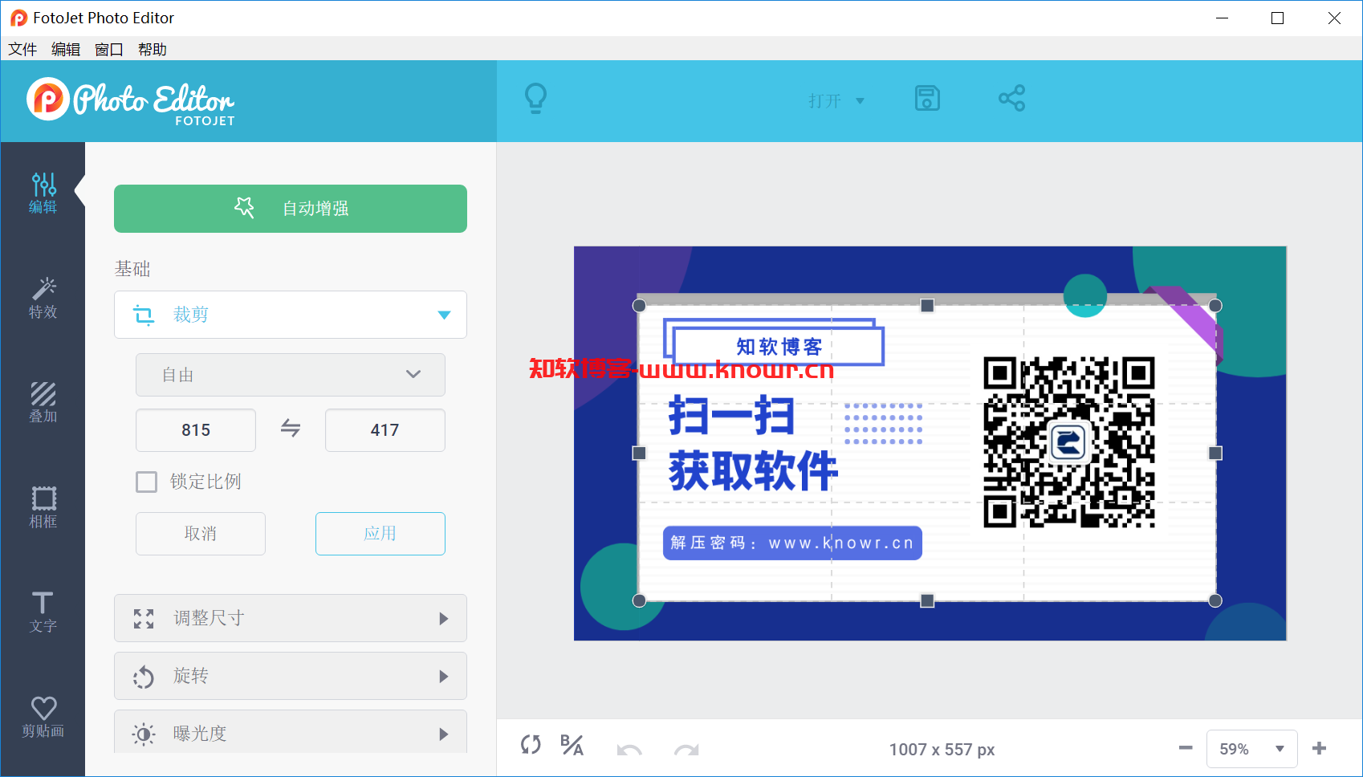This screenshot has height=777, width=1363.
Task: Click the bottom-left crop corner handle
Action: coord(639,600)
